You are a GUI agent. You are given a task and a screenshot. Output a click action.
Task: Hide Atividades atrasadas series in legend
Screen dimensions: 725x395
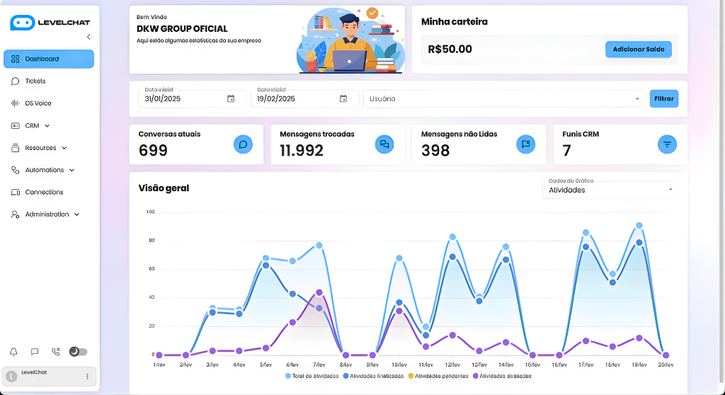coord(501,376)
